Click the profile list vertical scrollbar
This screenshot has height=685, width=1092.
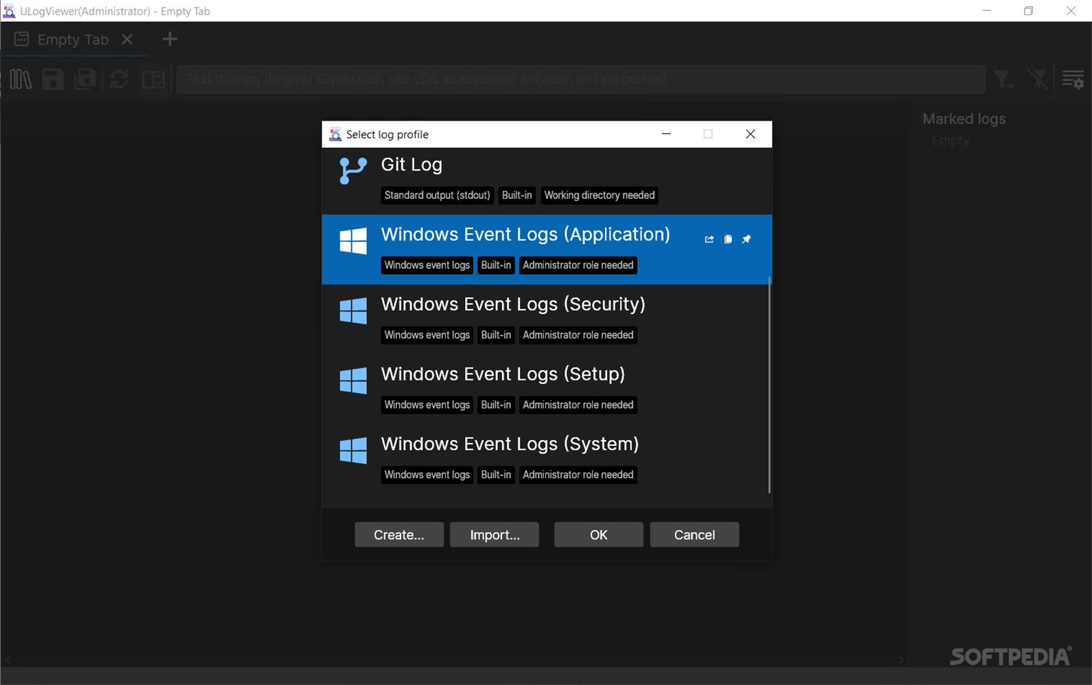click(x=770, y=384)
